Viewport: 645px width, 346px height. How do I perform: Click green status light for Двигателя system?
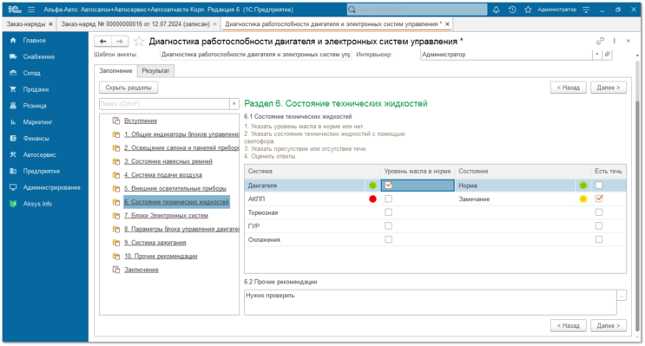tap(372, 186)
